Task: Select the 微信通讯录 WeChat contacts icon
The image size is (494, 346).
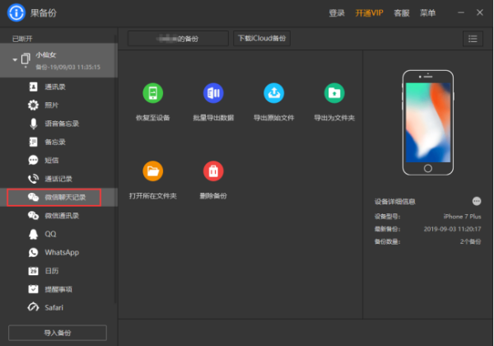Action: 33,216
